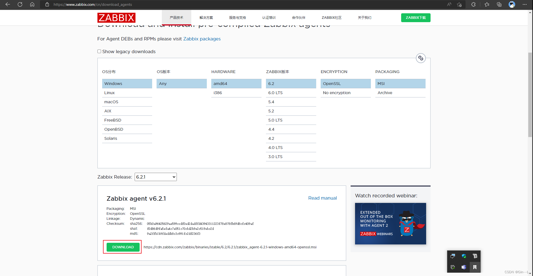Choose Zabbix version 6.0 LTS
533x276 pixels.
291,93
